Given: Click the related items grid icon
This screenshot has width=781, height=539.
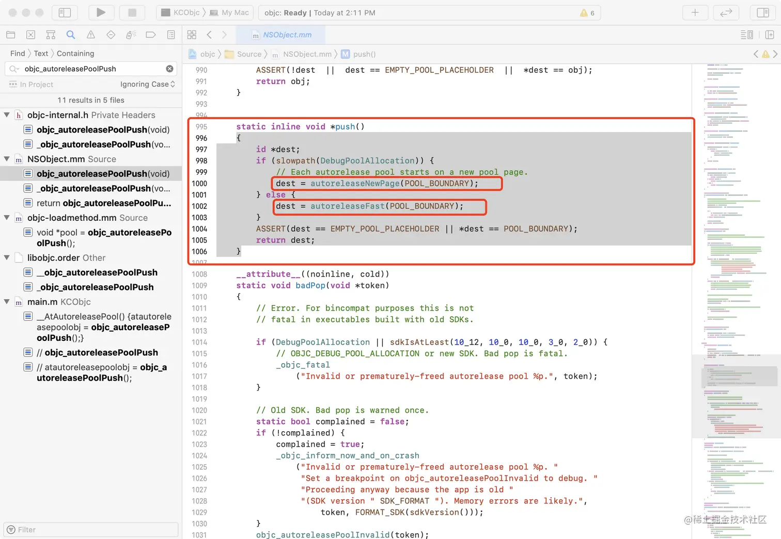Looking at the screenshot, I should click(x=192, y=35).
